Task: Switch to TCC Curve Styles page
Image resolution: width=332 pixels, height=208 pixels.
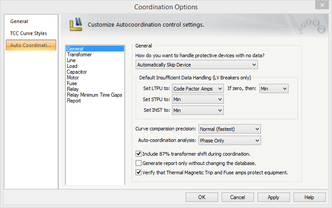Action: coord(28,33)
